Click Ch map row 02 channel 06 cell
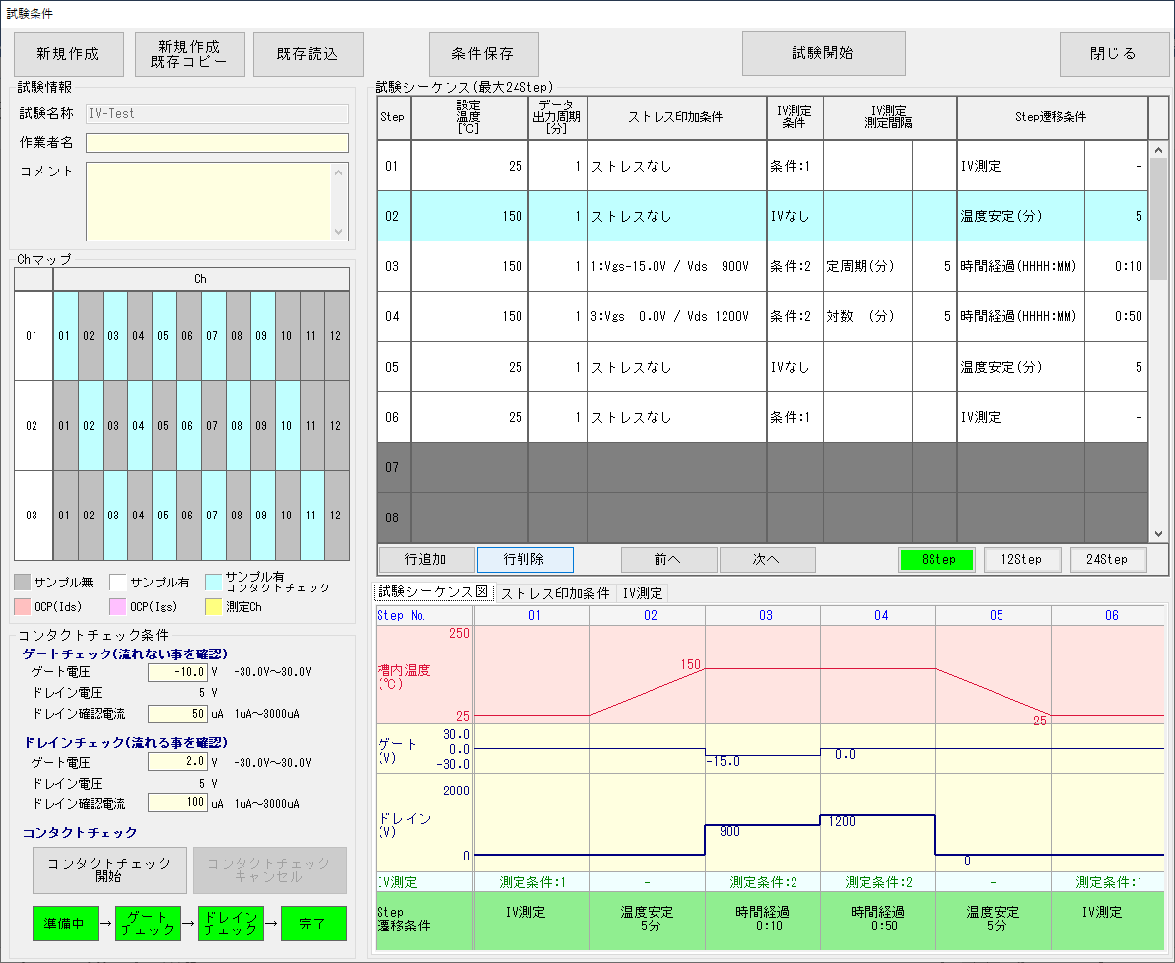The image size is (1175, 963). pyautogui.click(x=189, y=426)
